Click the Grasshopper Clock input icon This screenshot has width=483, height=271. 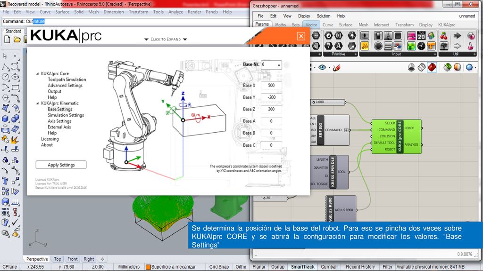(421, 46)
